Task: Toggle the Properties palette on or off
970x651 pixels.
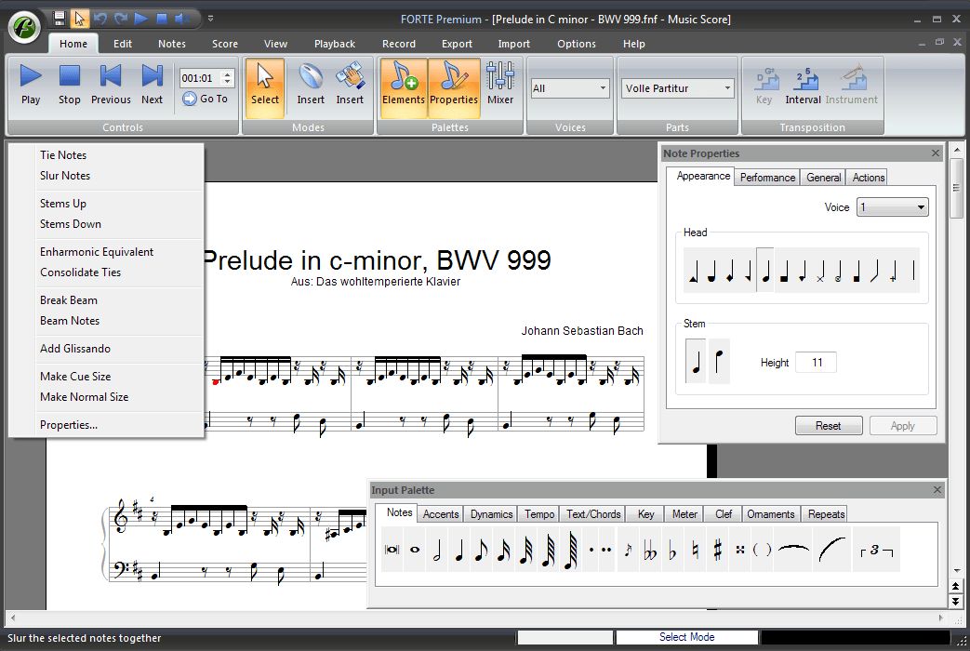Action: coord(454,86)
